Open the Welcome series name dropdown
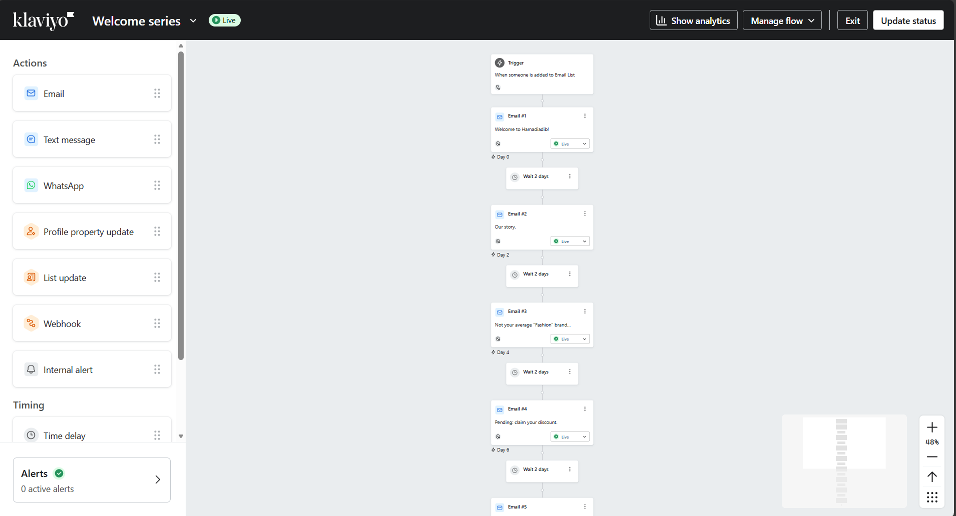This screenshot has height=516, width=956. click(x=193, y=21)
